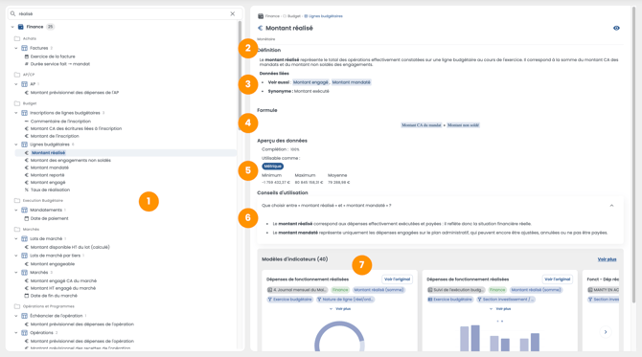This screenshot has height=357, width=642.
Task: Click the Métrique badge
Action: [x=273, y=166]
